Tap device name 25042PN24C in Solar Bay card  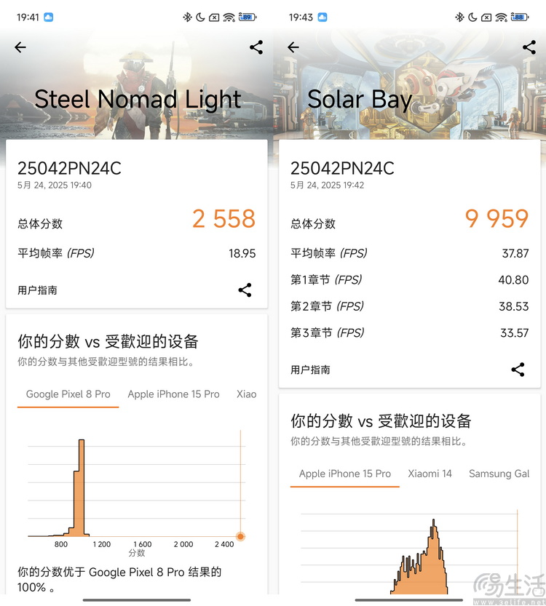(343, 169)
